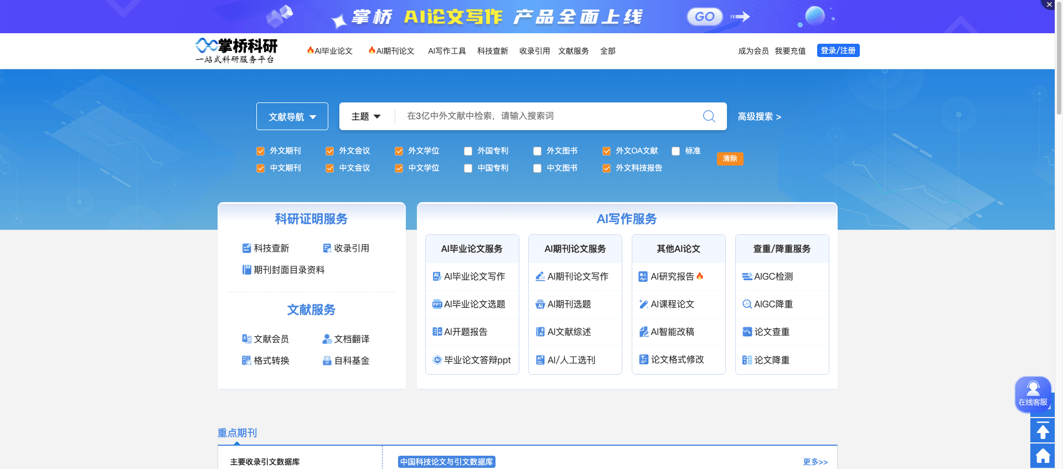Screen dimensions: 1063x469
Task: Click the 文献会员 icon
Action: [x=247, y=339]
